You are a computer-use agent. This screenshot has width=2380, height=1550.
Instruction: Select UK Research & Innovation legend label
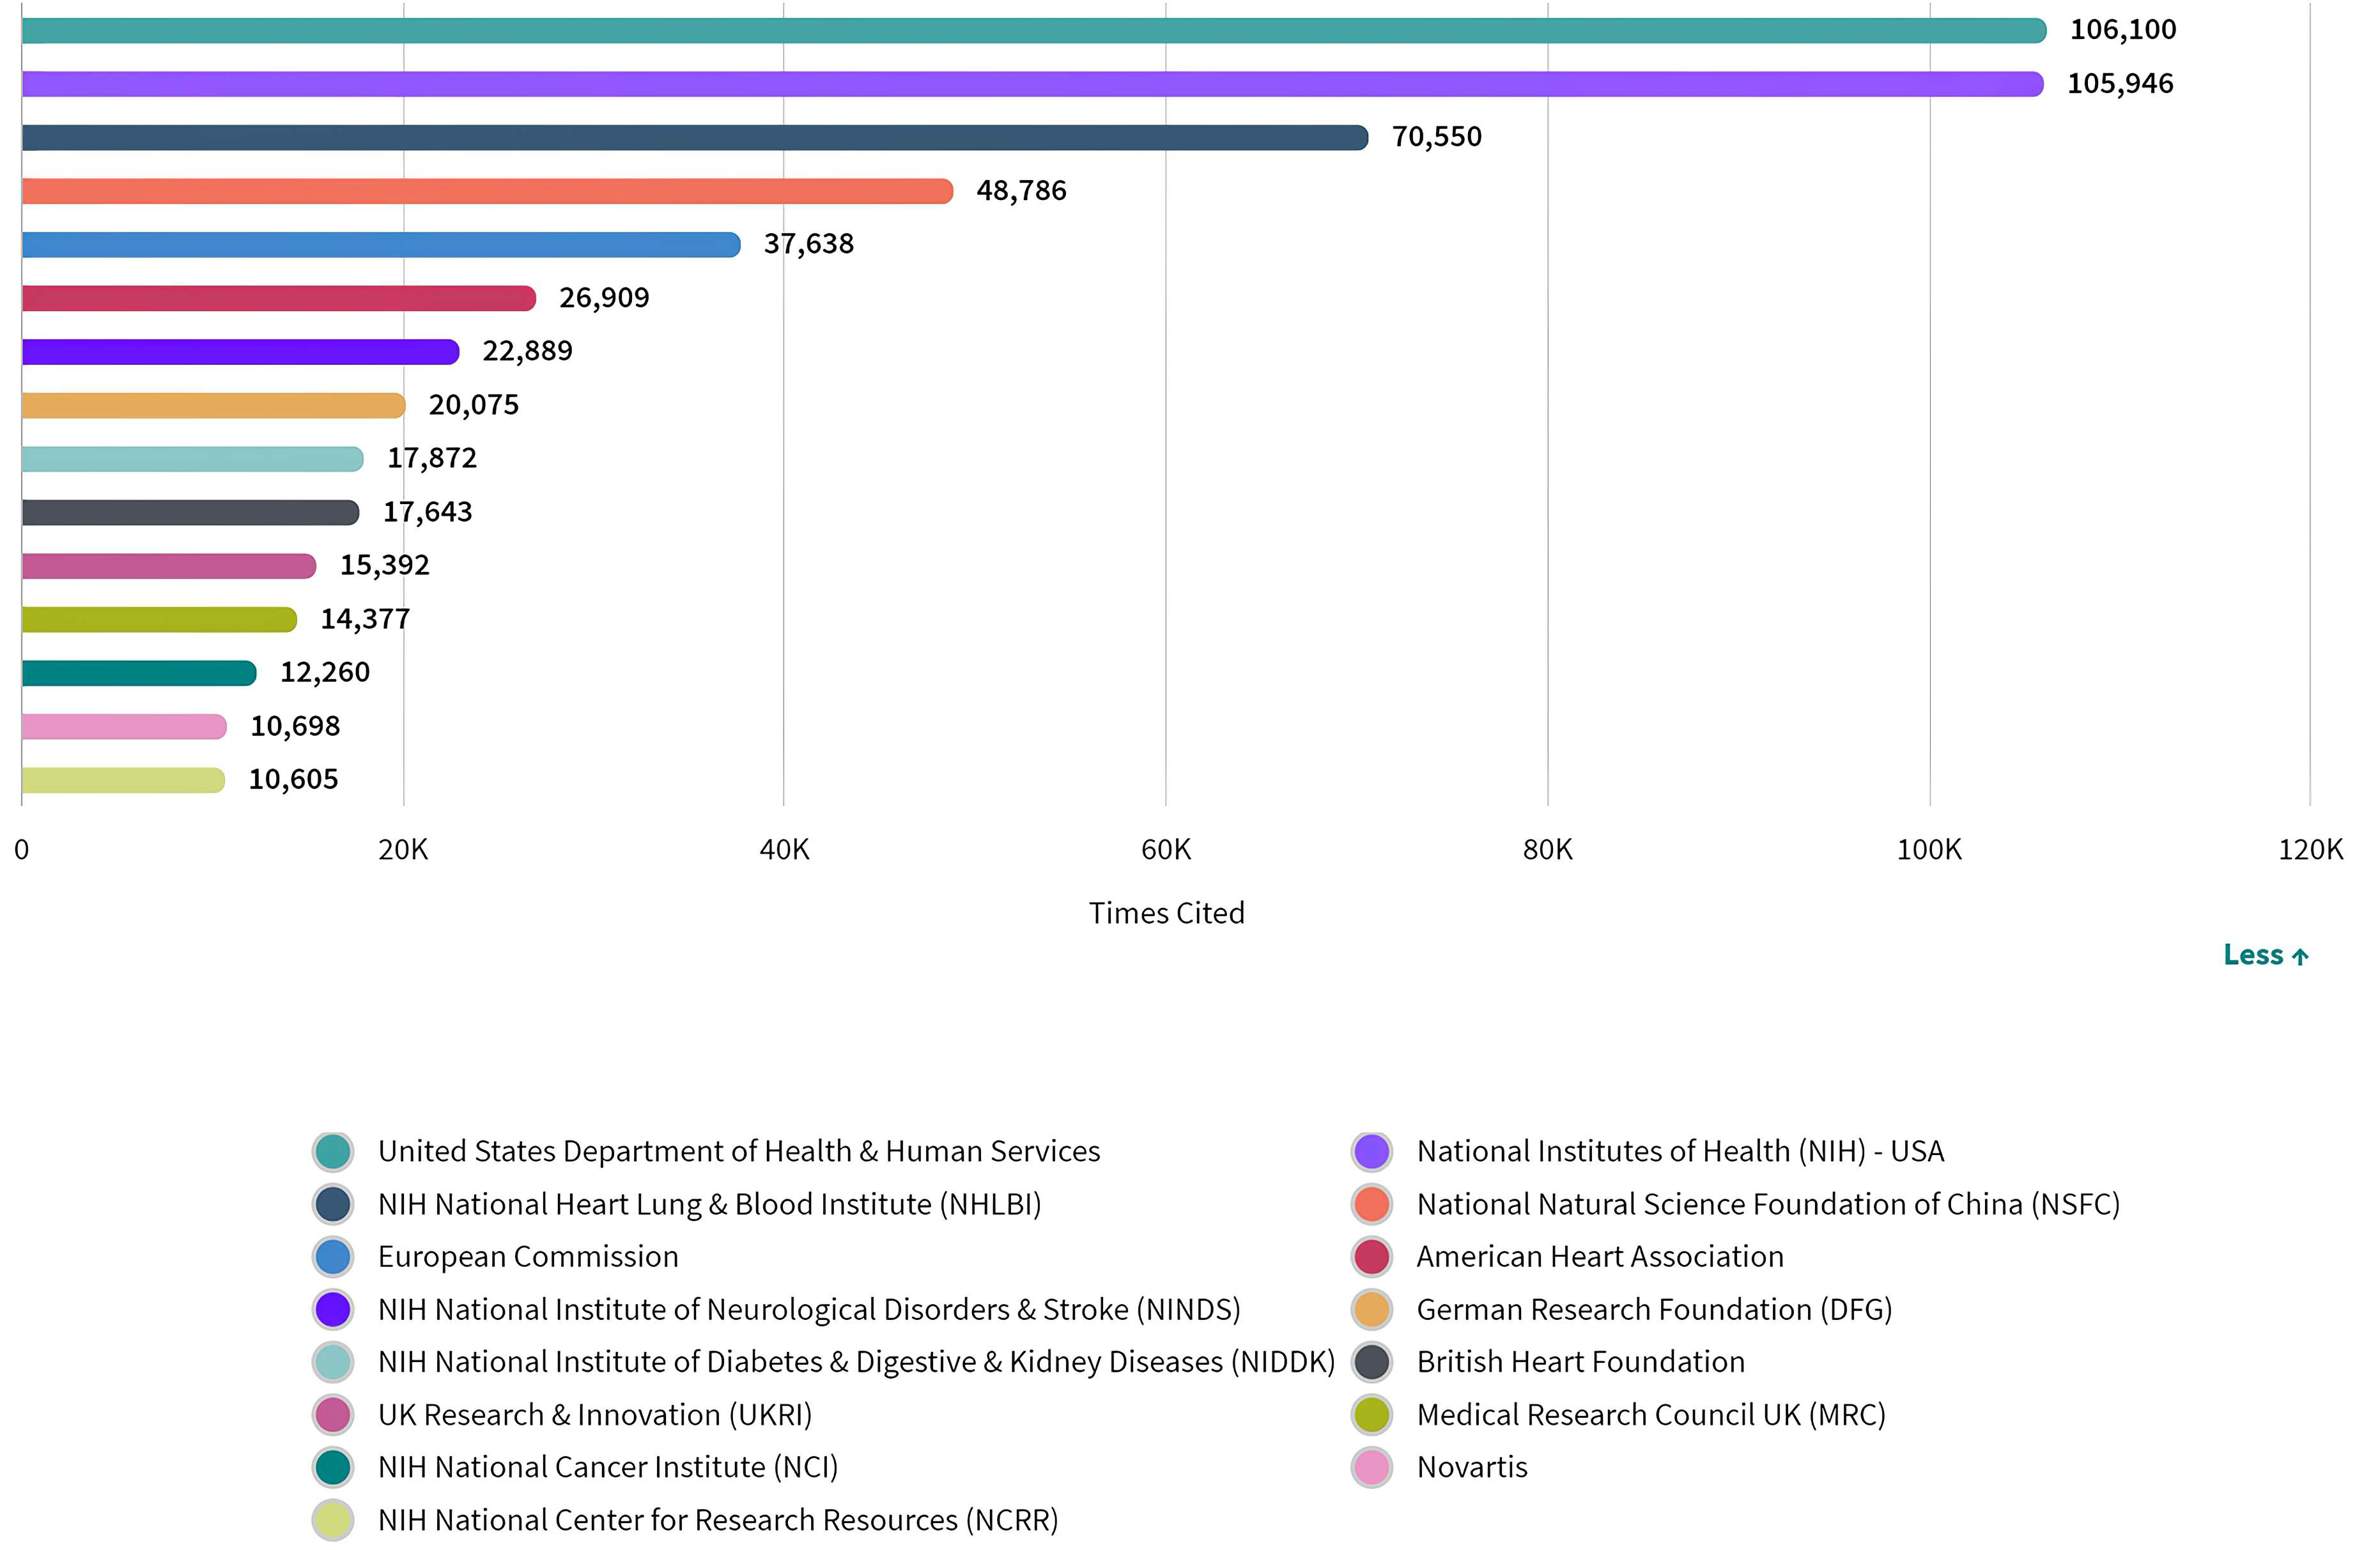tap(594, 1415)
